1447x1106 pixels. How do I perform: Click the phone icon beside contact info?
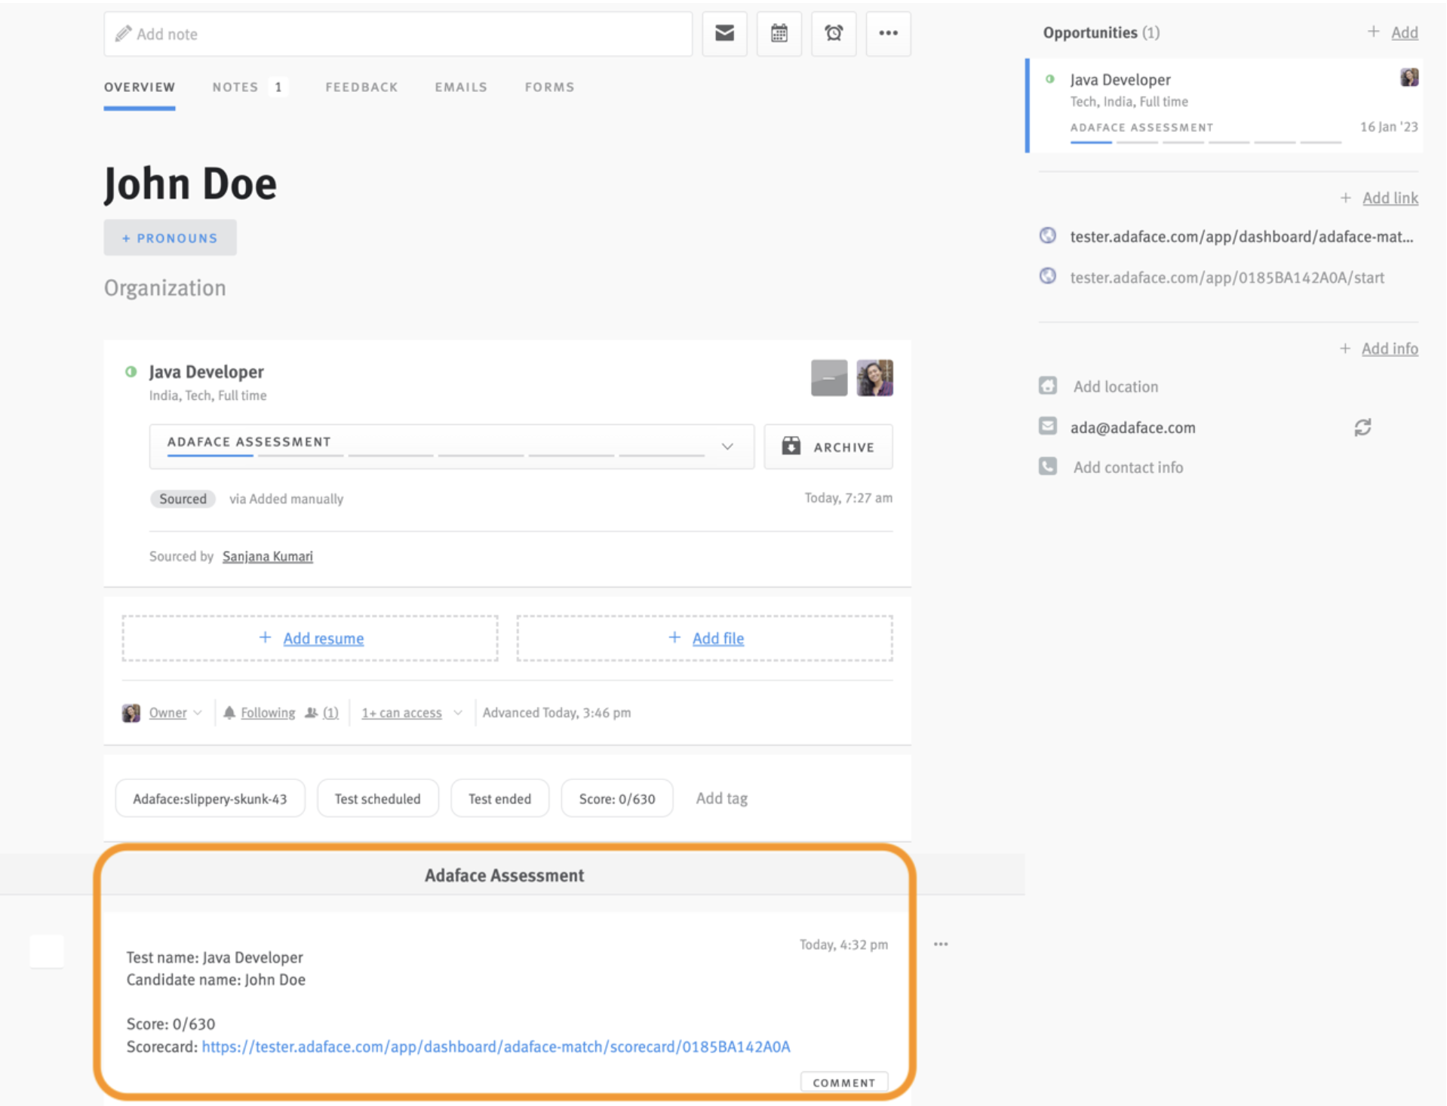1047,466
